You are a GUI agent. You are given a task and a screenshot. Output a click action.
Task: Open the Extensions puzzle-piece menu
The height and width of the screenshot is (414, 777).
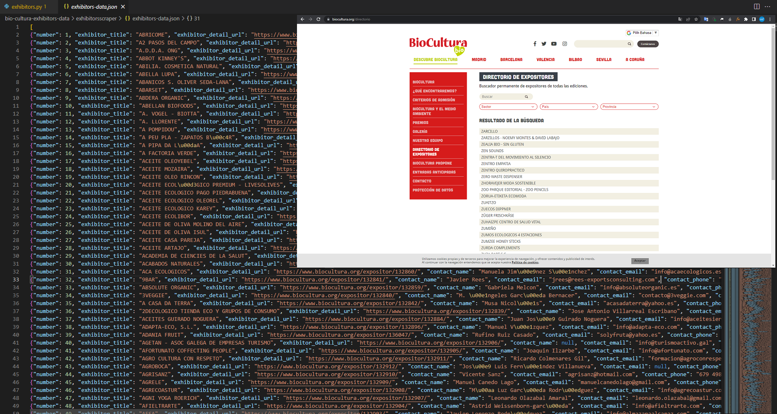[x=746, y=19]
